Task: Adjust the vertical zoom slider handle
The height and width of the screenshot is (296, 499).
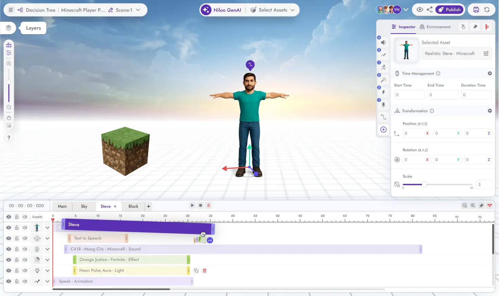Action: tap(9, 82)
